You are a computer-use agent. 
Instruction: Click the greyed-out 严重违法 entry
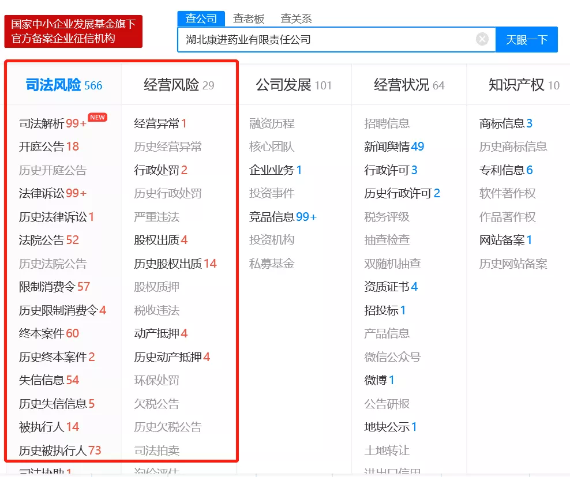point(157,217)
